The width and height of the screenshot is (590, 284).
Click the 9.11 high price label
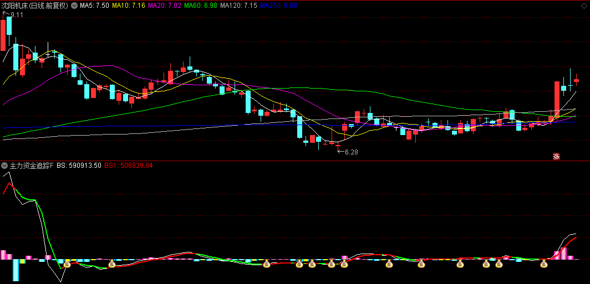pos(17,14)
